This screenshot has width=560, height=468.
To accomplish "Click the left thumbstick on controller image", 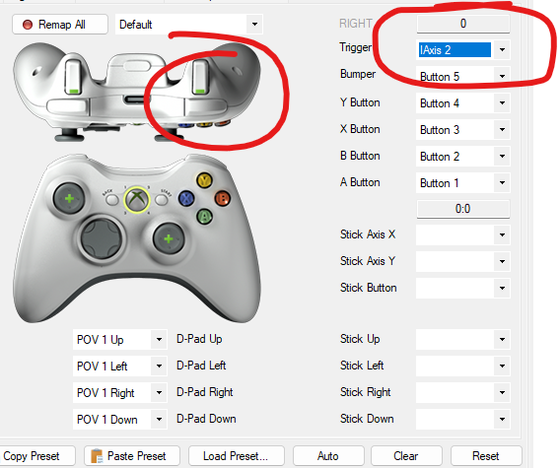I will click(x=69, y=198).
